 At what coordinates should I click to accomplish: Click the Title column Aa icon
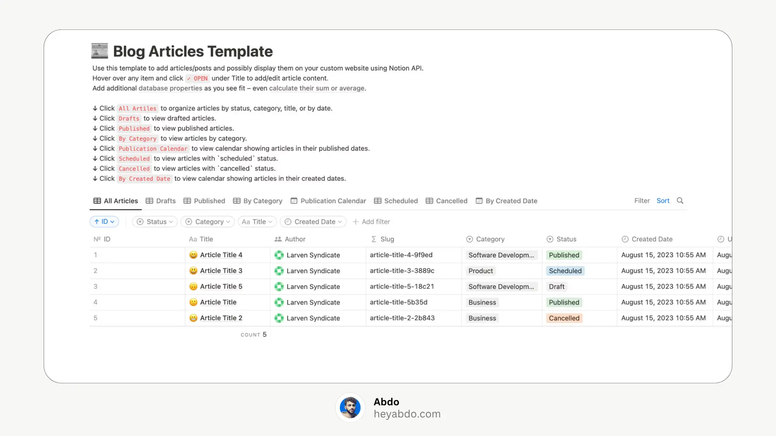click(x=193, y=239)
